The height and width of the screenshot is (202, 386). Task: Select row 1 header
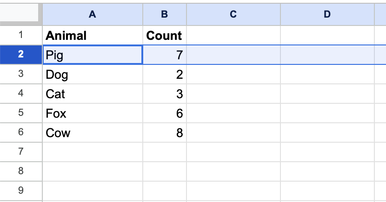[x=21, y=35]
